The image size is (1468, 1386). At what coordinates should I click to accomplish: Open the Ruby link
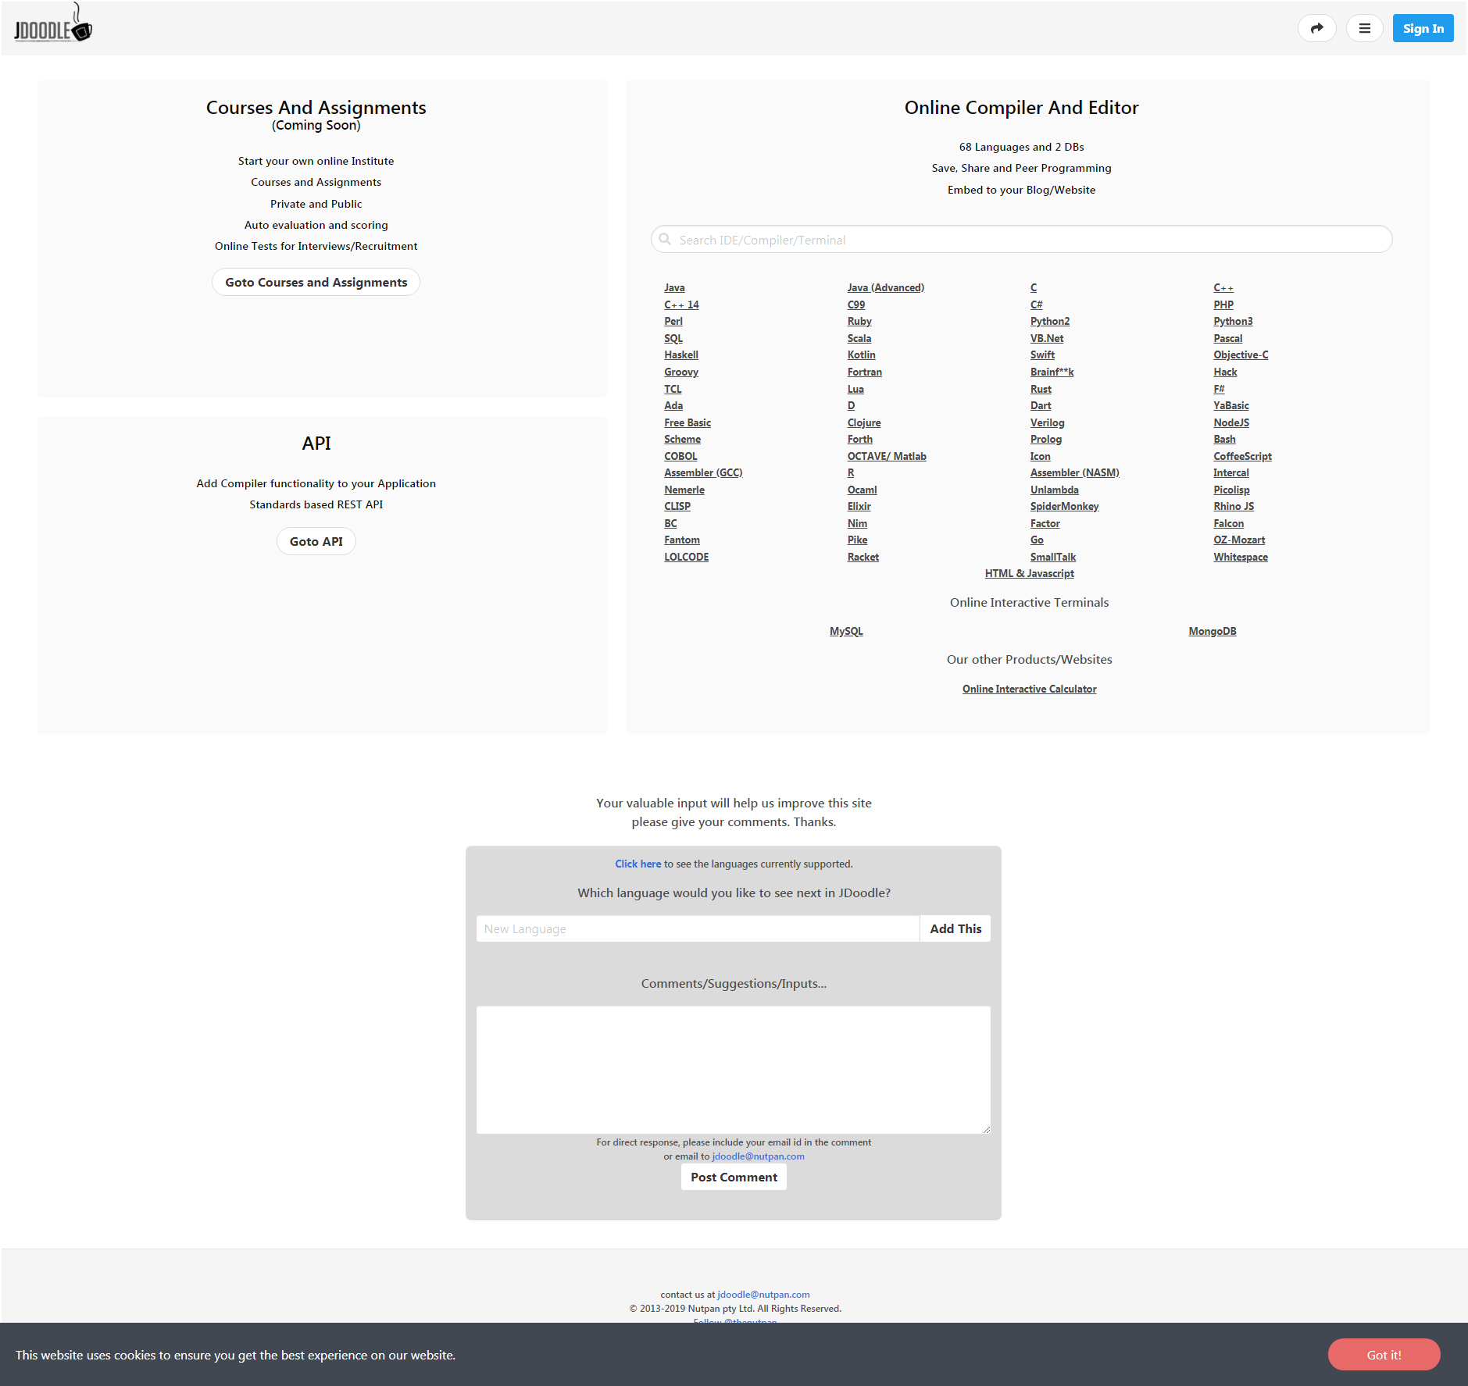(x=859, y=322)
